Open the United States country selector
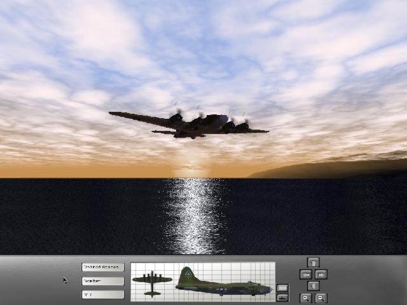The width and height of the screenshot is (407, 305). (x=102, y=268)
